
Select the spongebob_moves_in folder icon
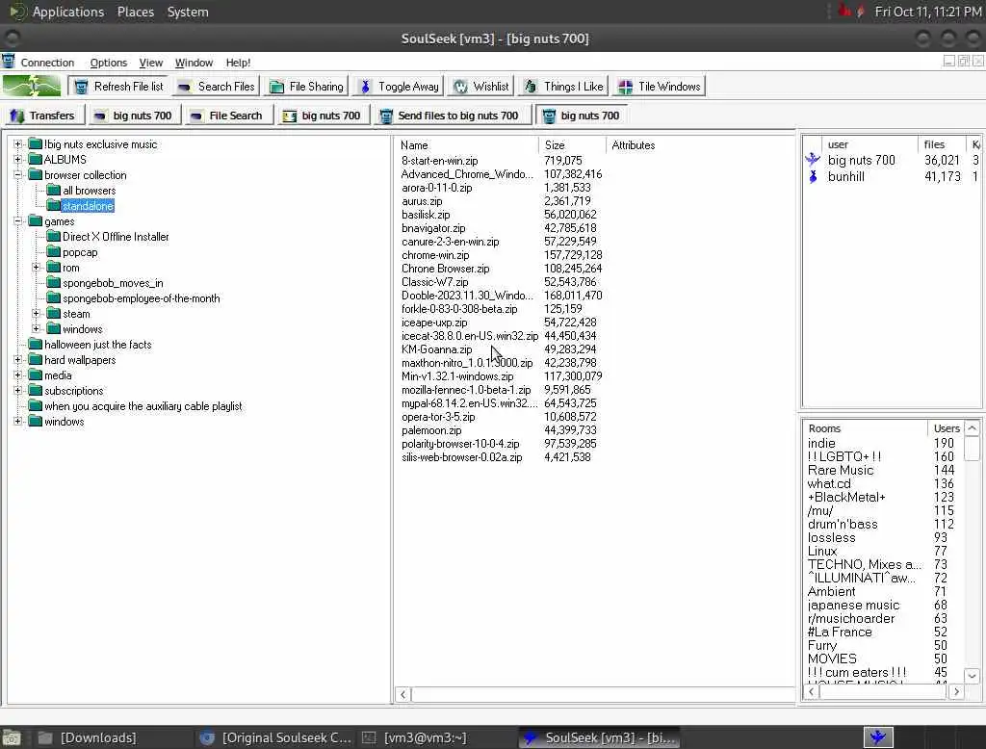(x=54, y=283)
